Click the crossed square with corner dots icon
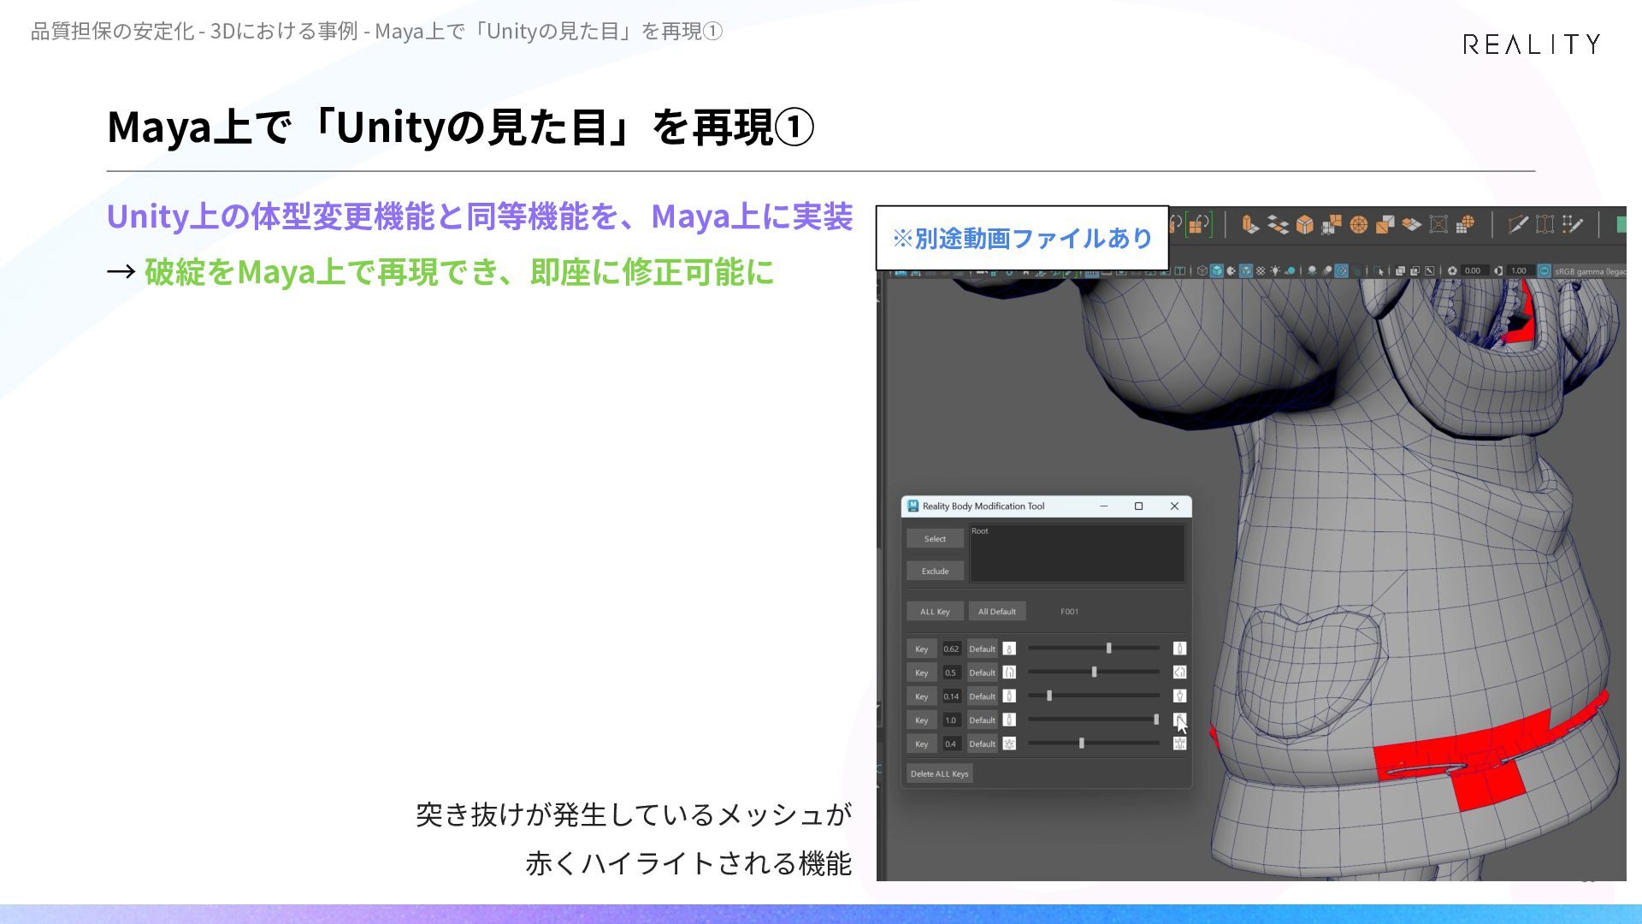The image size is (1642, 924). click(x=1438, y=224)
